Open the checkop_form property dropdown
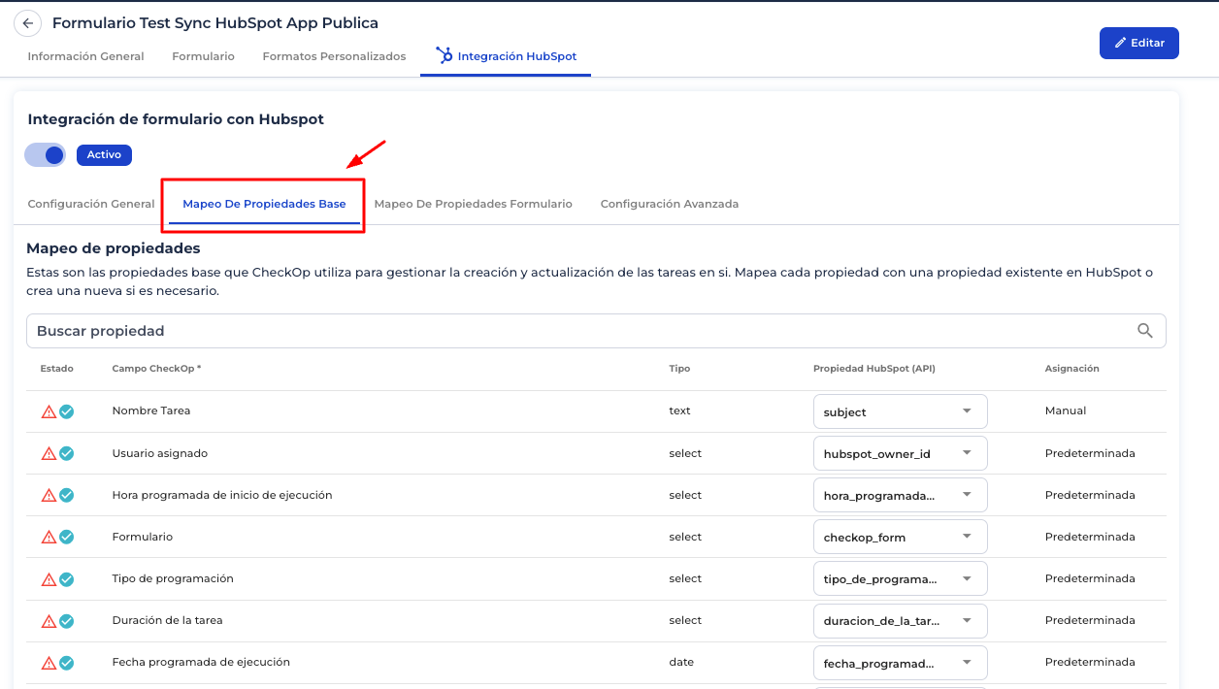This screenshot has width=1219, height=689. click(899, 537)
